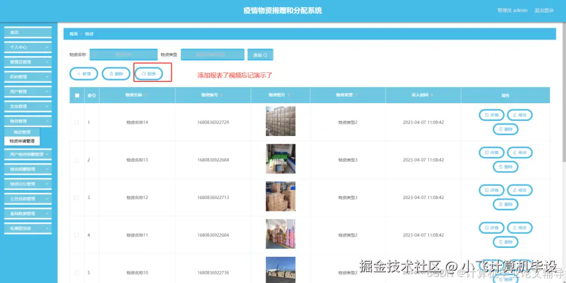Expand the 发放管理 sidebar menu
This screenshot has height=283, width=566.
(x=28, y=106)
